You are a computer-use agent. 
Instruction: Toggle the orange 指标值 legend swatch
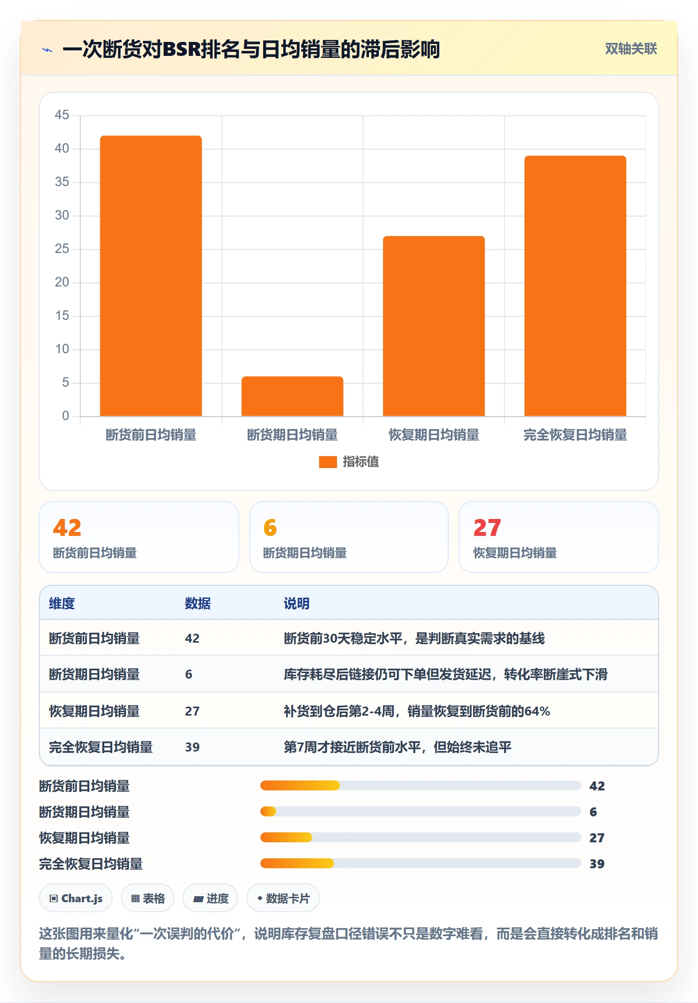(328, 462)
